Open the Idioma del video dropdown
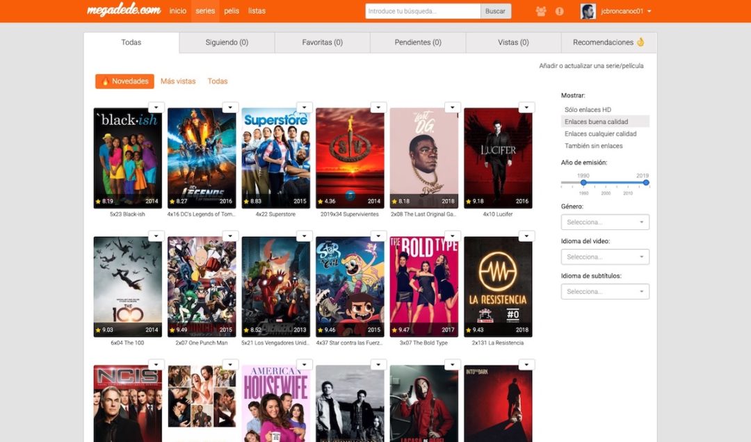Viewport: 751px width, 442px height. click(604, 256)
